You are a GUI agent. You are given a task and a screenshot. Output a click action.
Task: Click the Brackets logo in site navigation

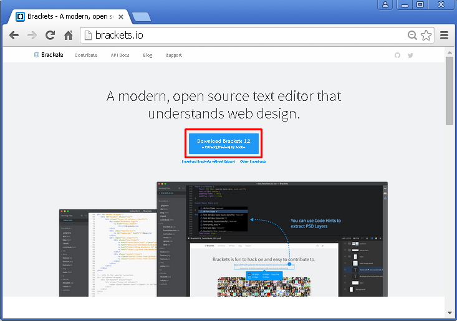click(49, 55)
